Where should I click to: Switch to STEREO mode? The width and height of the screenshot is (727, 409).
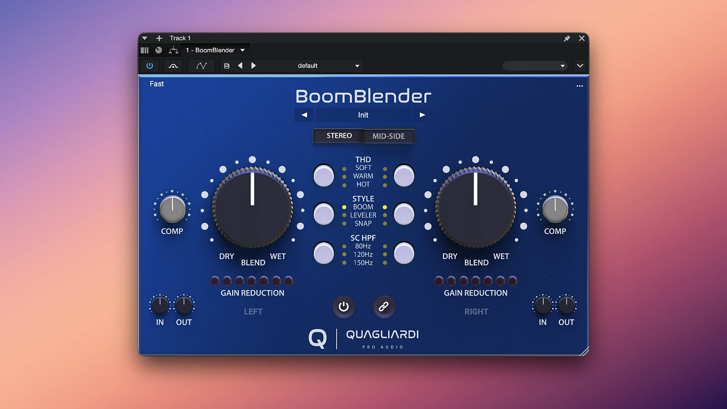pyautogui.click(x=339, y=136)
